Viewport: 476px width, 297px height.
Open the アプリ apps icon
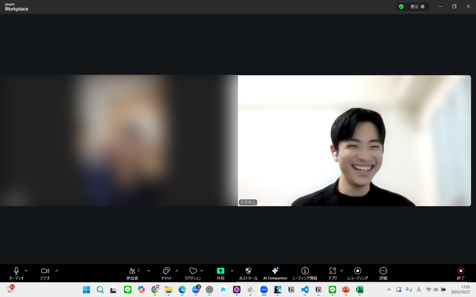[x=332, y=271]
